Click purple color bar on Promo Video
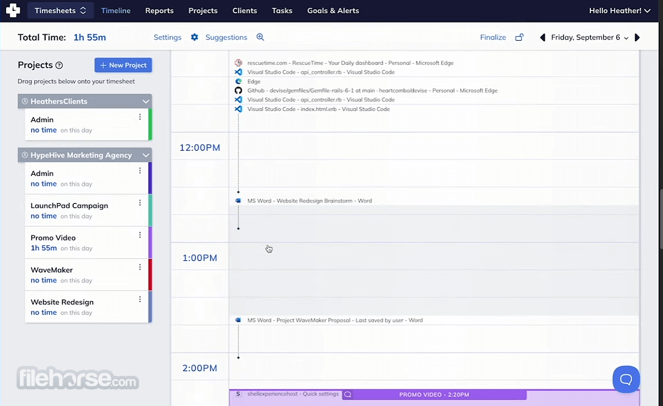The width and height of the screenshot is (663, 406). [150, 243]
